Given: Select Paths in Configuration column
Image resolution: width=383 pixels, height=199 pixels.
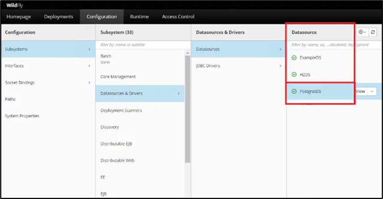Looking at the screenshot, I should (48, 99).
